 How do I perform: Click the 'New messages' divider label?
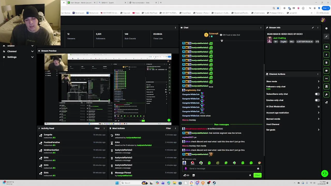[222, 125]
